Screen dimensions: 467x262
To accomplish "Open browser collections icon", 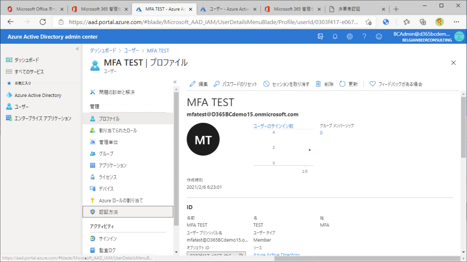I will [423, 22].
